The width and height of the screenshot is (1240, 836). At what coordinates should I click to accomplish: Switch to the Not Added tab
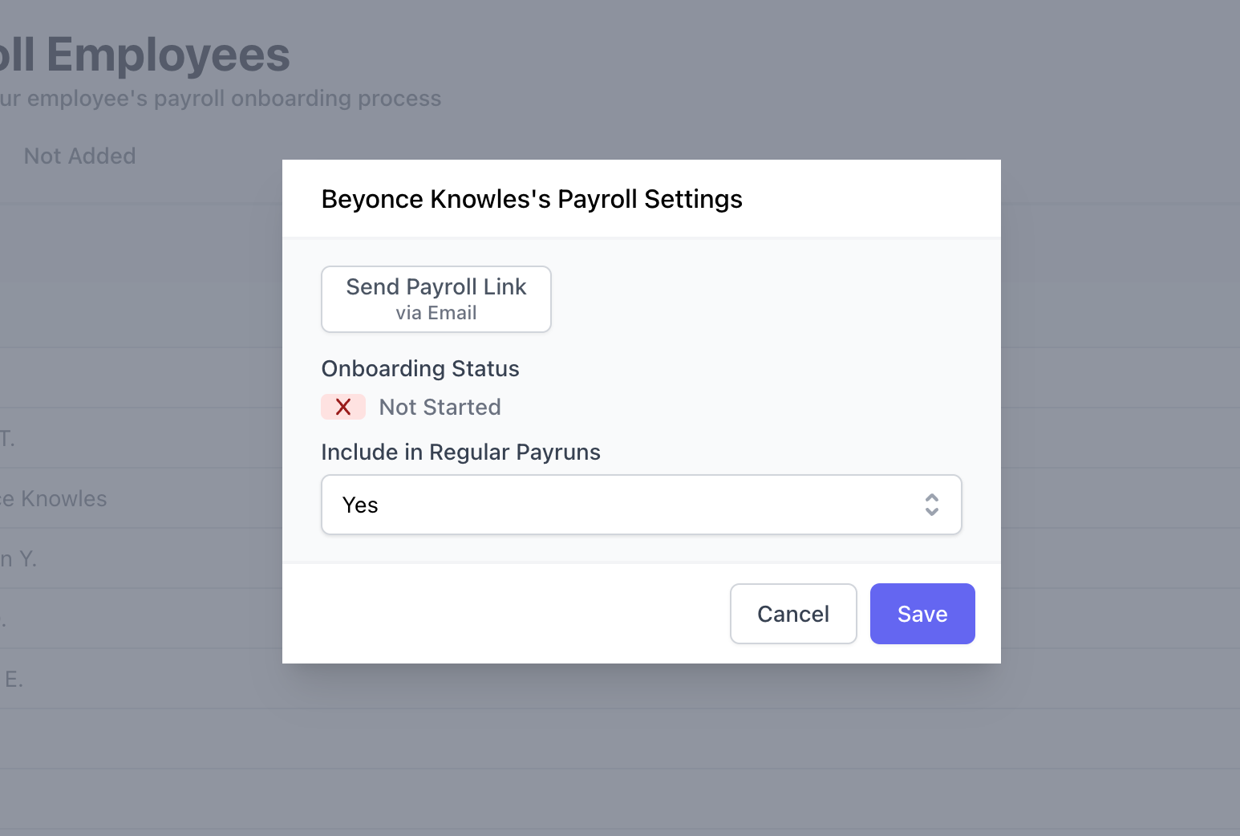tap(79, 156)
